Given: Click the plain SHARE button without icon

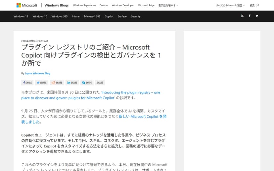Looking at the screenshot, I should pos(100,83).
